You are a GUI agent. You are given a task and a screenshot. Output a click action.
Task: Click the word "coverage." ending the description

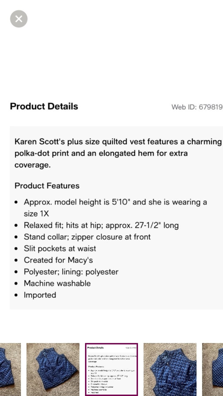[x=32, y=165]
